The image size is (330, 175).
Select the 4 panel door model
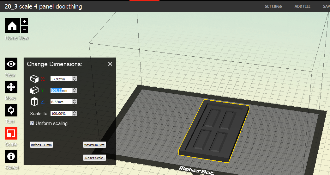(214, 131)
